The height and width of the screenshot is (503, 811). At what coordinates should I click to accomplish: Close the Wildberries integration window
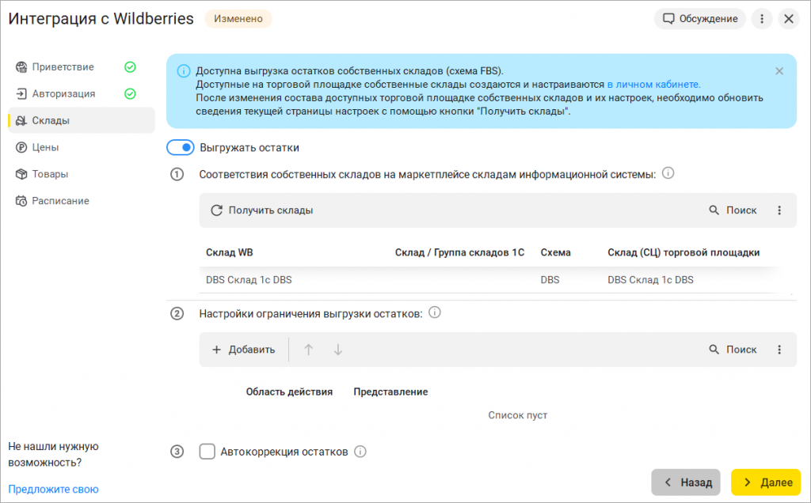(x=789, y=19)
